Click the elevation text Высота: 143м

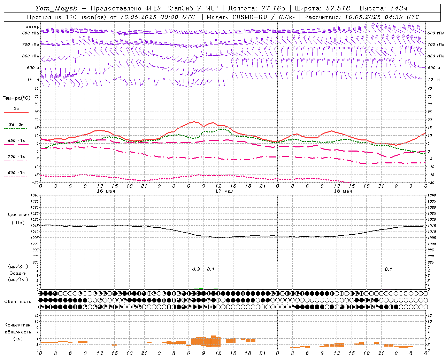(383, 8)
